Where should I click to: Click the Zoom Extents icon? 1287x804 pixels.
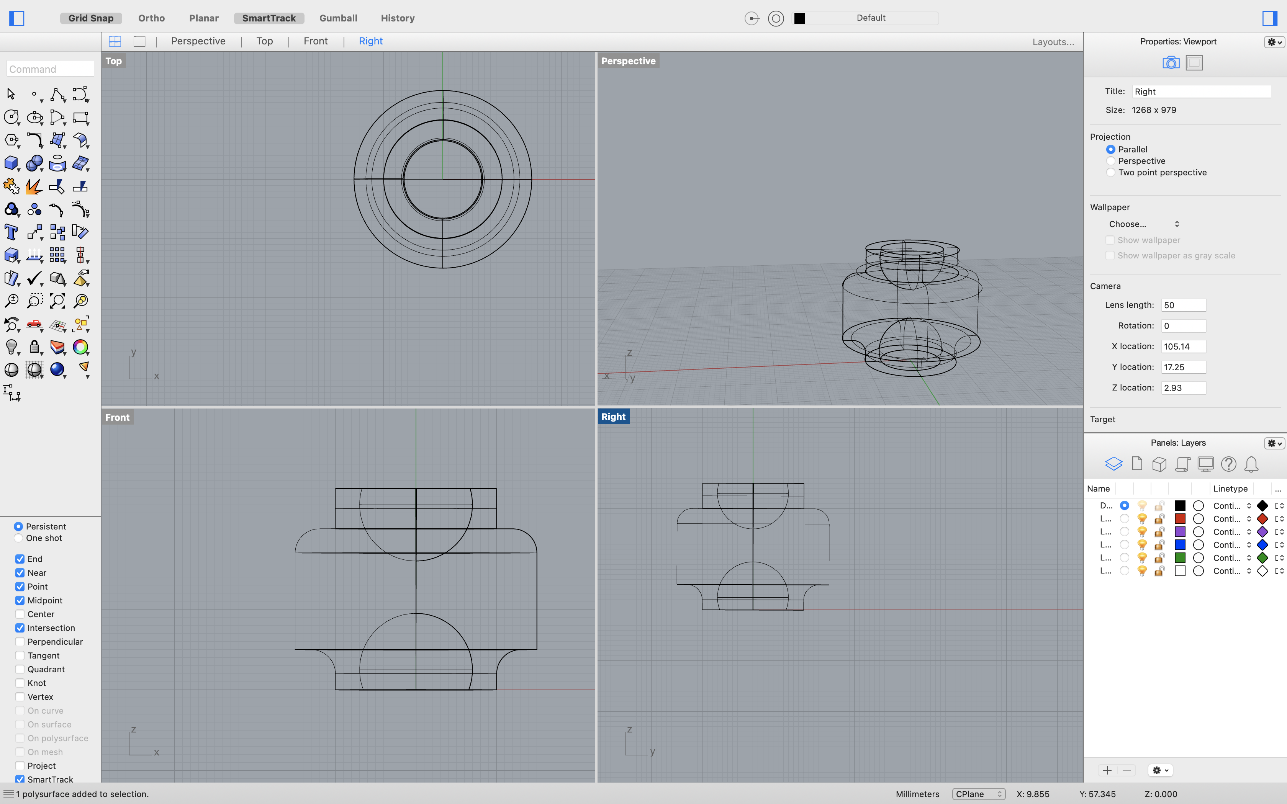point(57,301)
